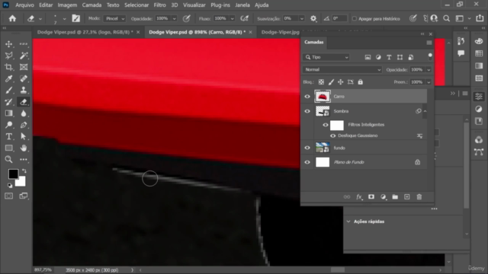The width and height of the screenshot is (488, 274).
Task: Hide the Plano de Fundo layer
Action: pyautogui.click(x=307, y=162)
